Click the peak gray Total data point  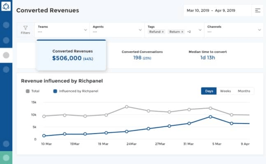tap(127, 107)
